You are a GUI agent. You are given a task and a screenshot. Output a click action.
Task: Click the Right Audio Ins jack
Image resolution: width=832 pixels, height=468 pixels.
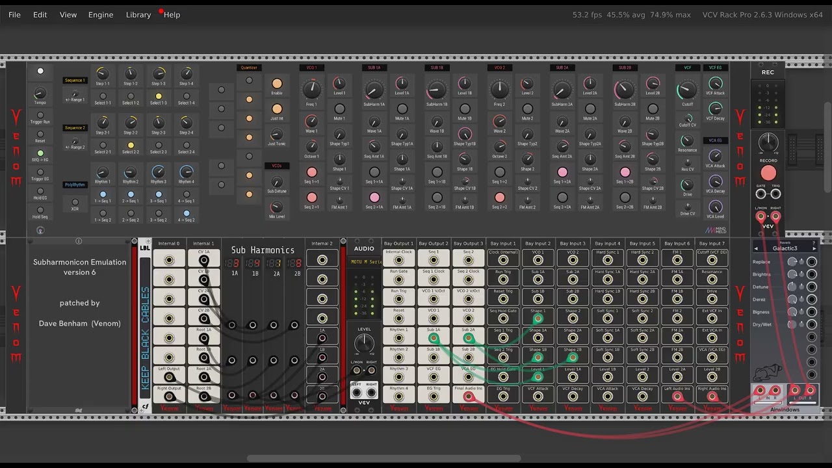coord(712,396)
